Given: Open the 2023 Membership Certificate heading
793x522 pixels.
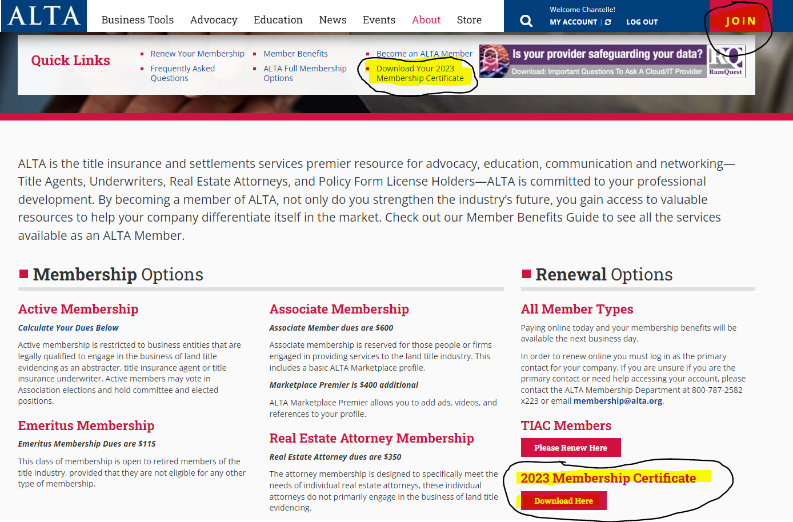Looking at the screenshot, I should [608, 478].
